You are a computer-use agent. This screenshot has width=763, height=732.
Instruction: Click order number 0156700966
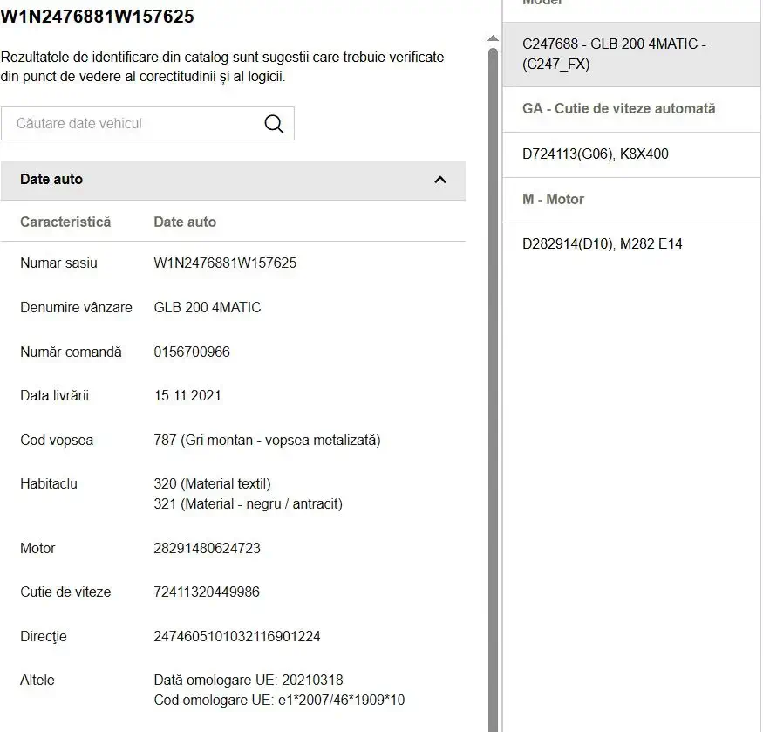point(192,352)
